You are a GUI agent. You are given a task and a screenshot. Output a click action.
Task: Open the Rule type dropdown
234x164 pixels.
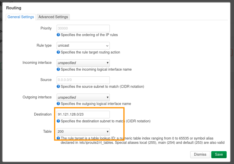coord(83,46)
